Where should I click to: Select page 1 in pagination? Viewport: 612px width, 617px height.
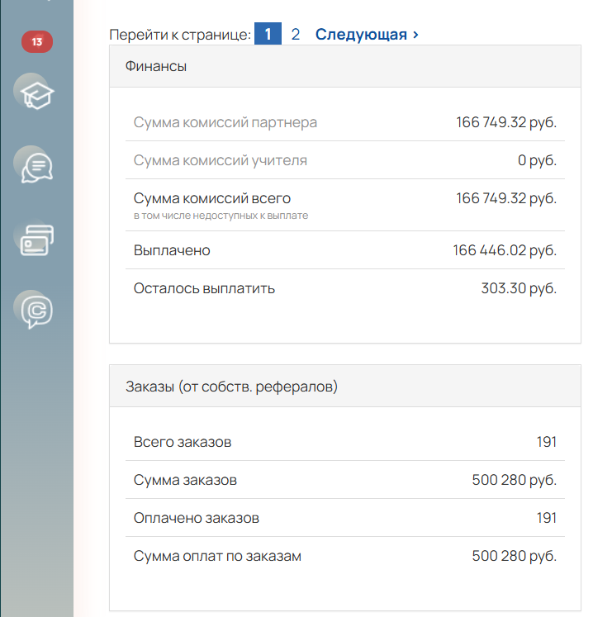[268, 35]
